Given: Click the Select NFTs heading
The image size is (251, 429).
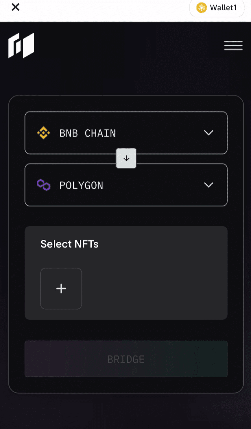Looking at the screenshot, I should (x=69, y=244).
